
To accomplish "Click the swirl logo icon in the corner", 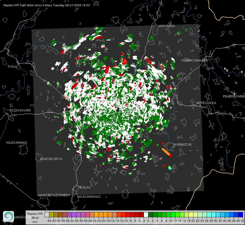I will [9, 216].
